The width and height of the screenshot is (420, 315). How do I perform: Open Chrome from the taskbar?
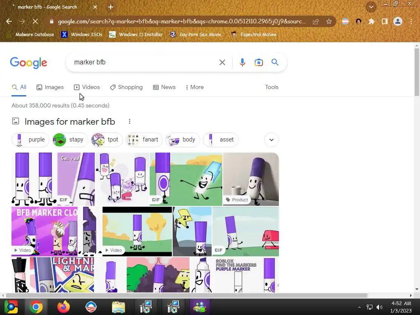[36, 307]
